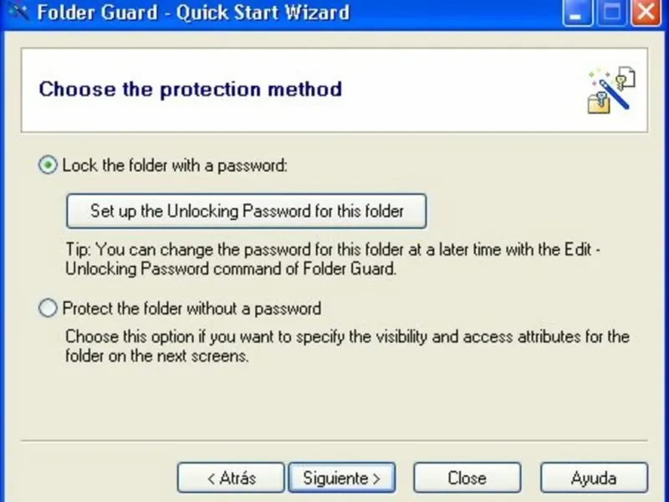Click the 'Choose the protection method' heading
The image size is (669, 502).
(x=191, y=89)
